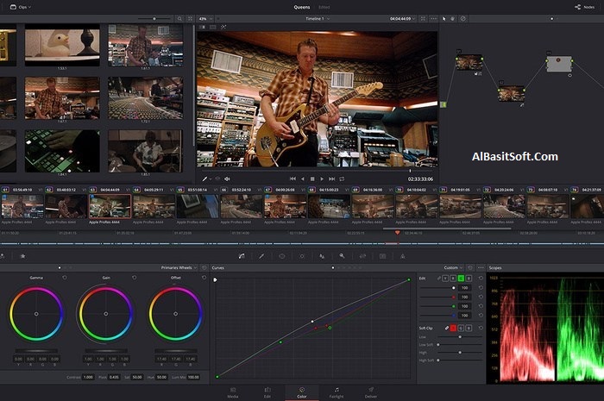This screenshot has width=604, height=401.
Task: Select the hand pan tool in node editor
Action: point(453,18)
